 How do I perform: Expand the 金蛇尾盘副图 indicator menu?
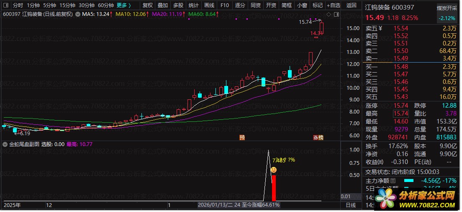click(5, 144)
